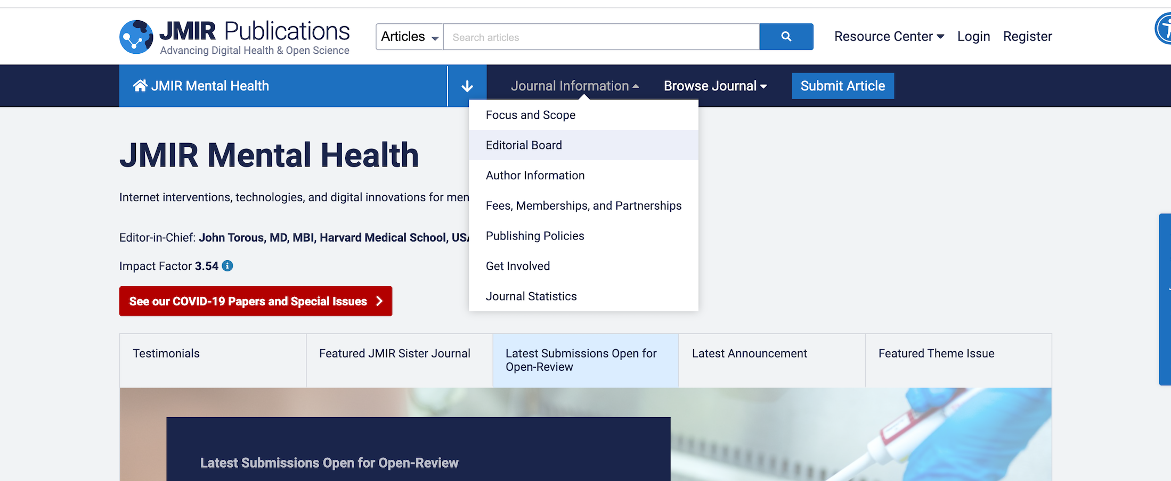The image size is (1171, 481).
Task: Choose Focus and Scope menu item
Action: [x=530, y=115]
